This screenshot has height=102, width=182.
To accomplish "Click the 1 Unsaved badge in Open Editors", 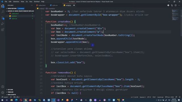I will tap(21, 8).
